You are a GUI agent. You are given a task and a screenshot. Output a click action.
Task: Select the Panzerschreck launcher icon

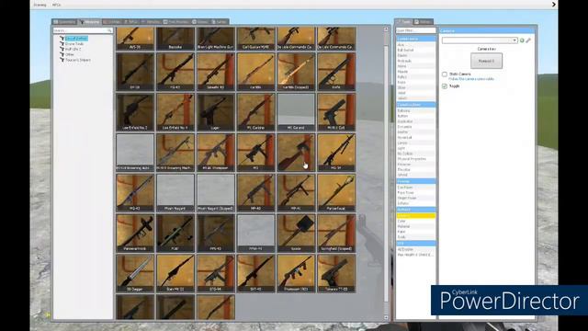point(135,233)
